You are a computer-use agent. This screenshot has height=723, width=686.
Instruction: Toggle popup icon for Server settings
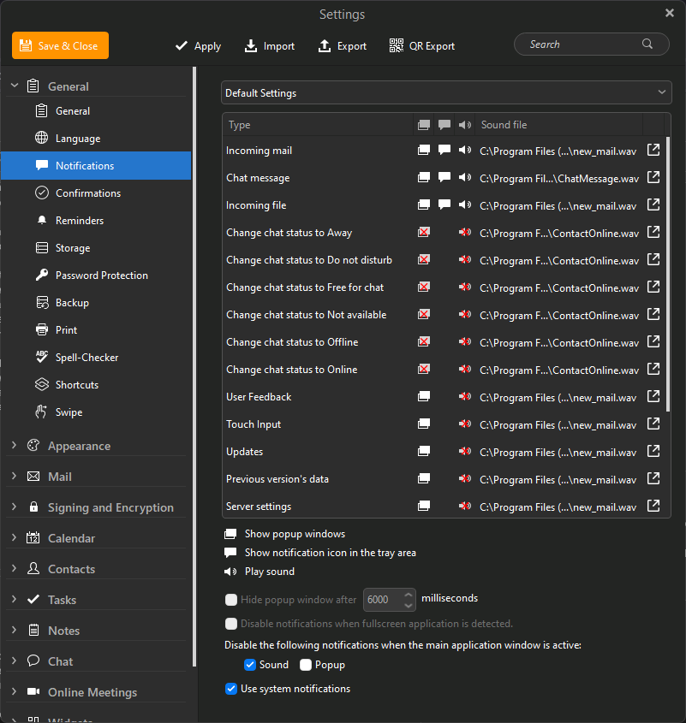(424, 506)
